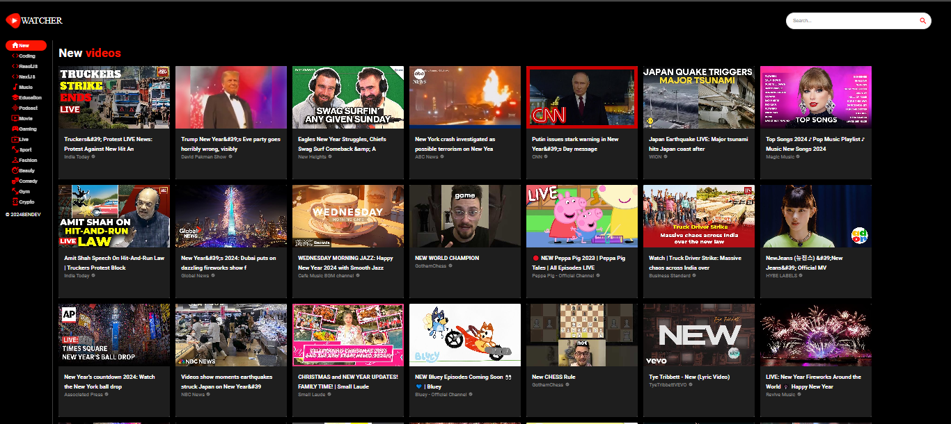Open the Peppa Pig LIVE video thumbnail
The image size is (951, 424).
pos(582,215)
